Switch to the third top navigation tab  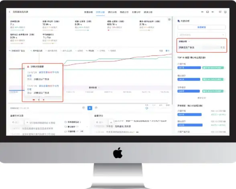(x=112, y=12)
